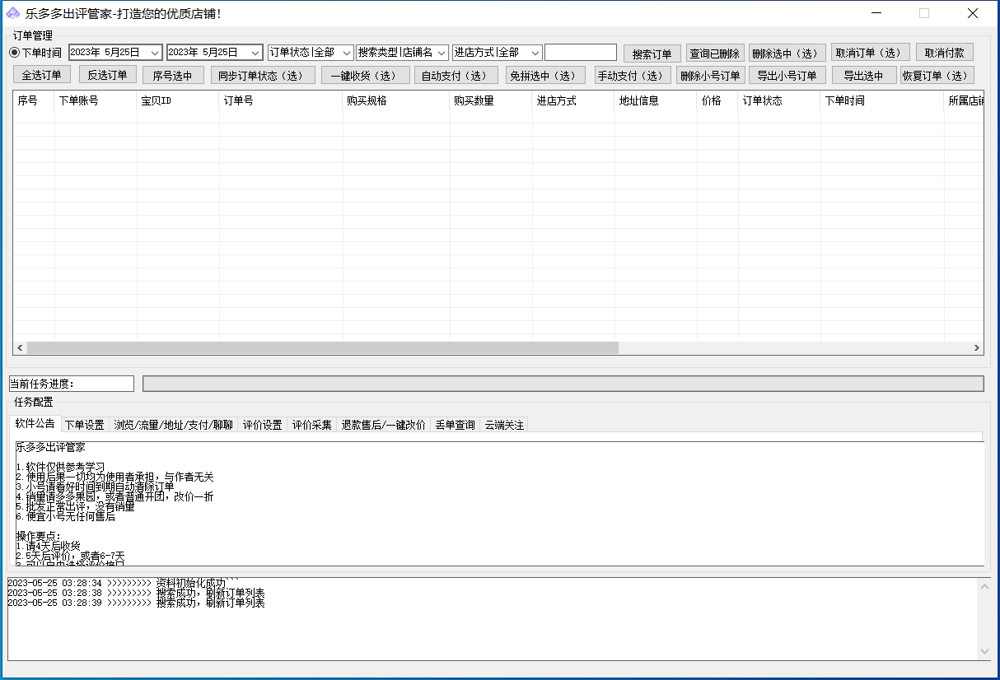Click the 查询已删除 button

(715, 54)
